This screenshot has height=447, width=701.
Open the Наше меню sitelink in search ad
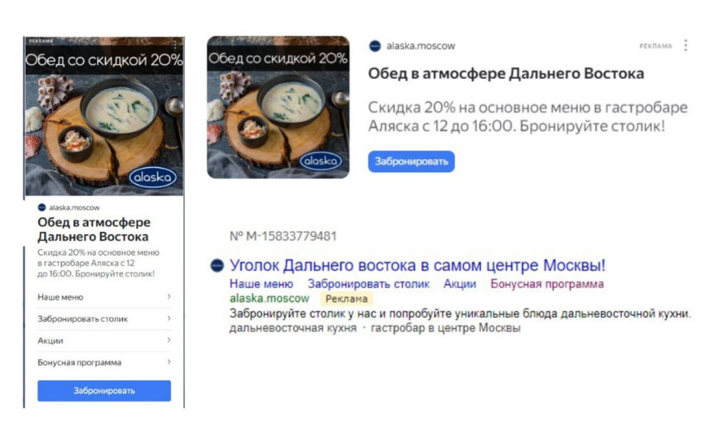[262, 284]
